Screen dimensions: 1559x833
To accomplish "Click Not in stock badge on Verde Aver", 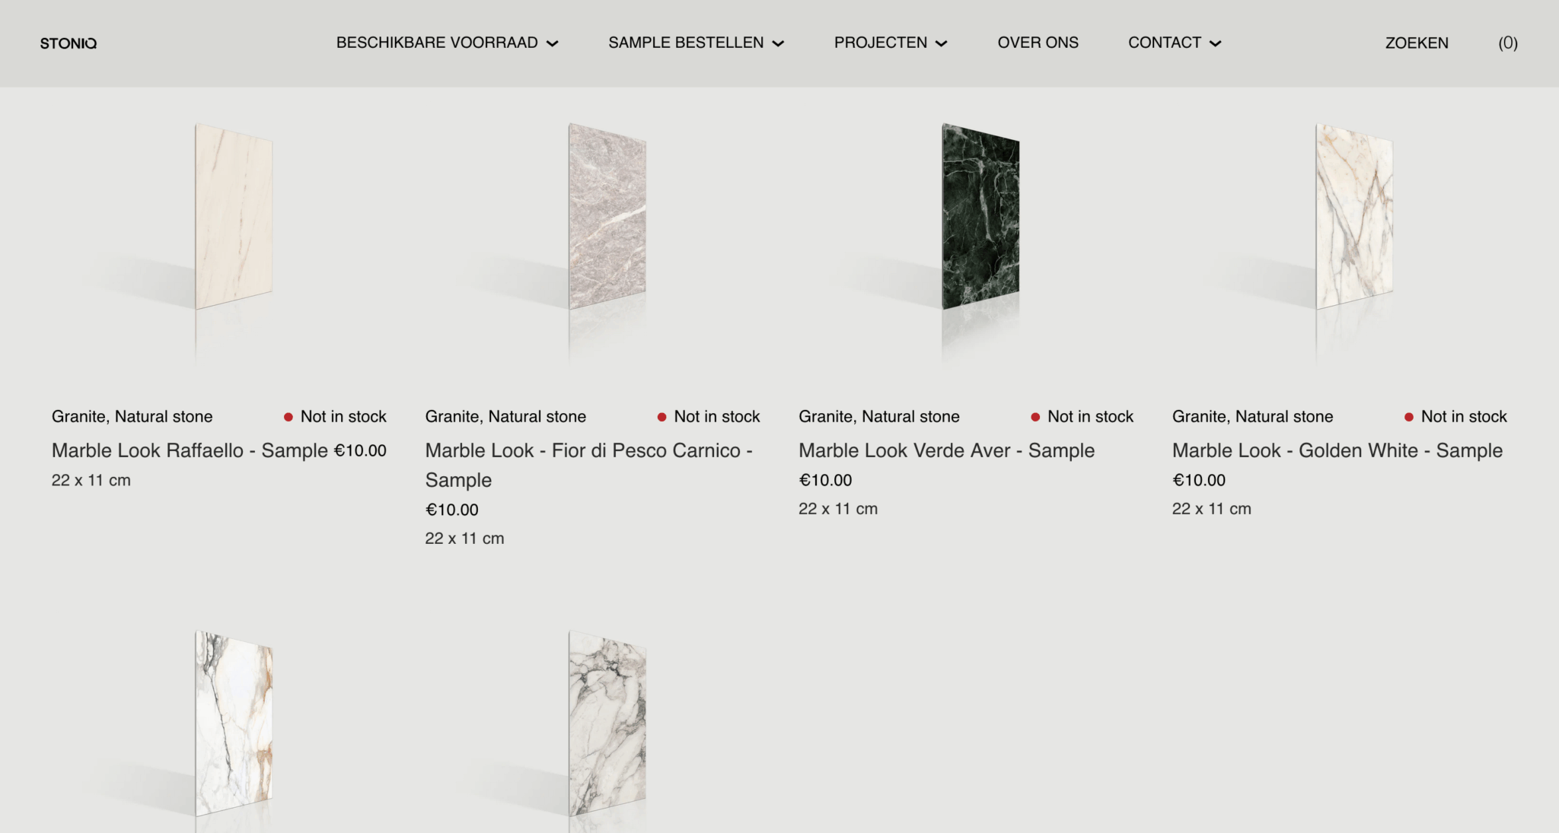I will (x=1082, y=417).
